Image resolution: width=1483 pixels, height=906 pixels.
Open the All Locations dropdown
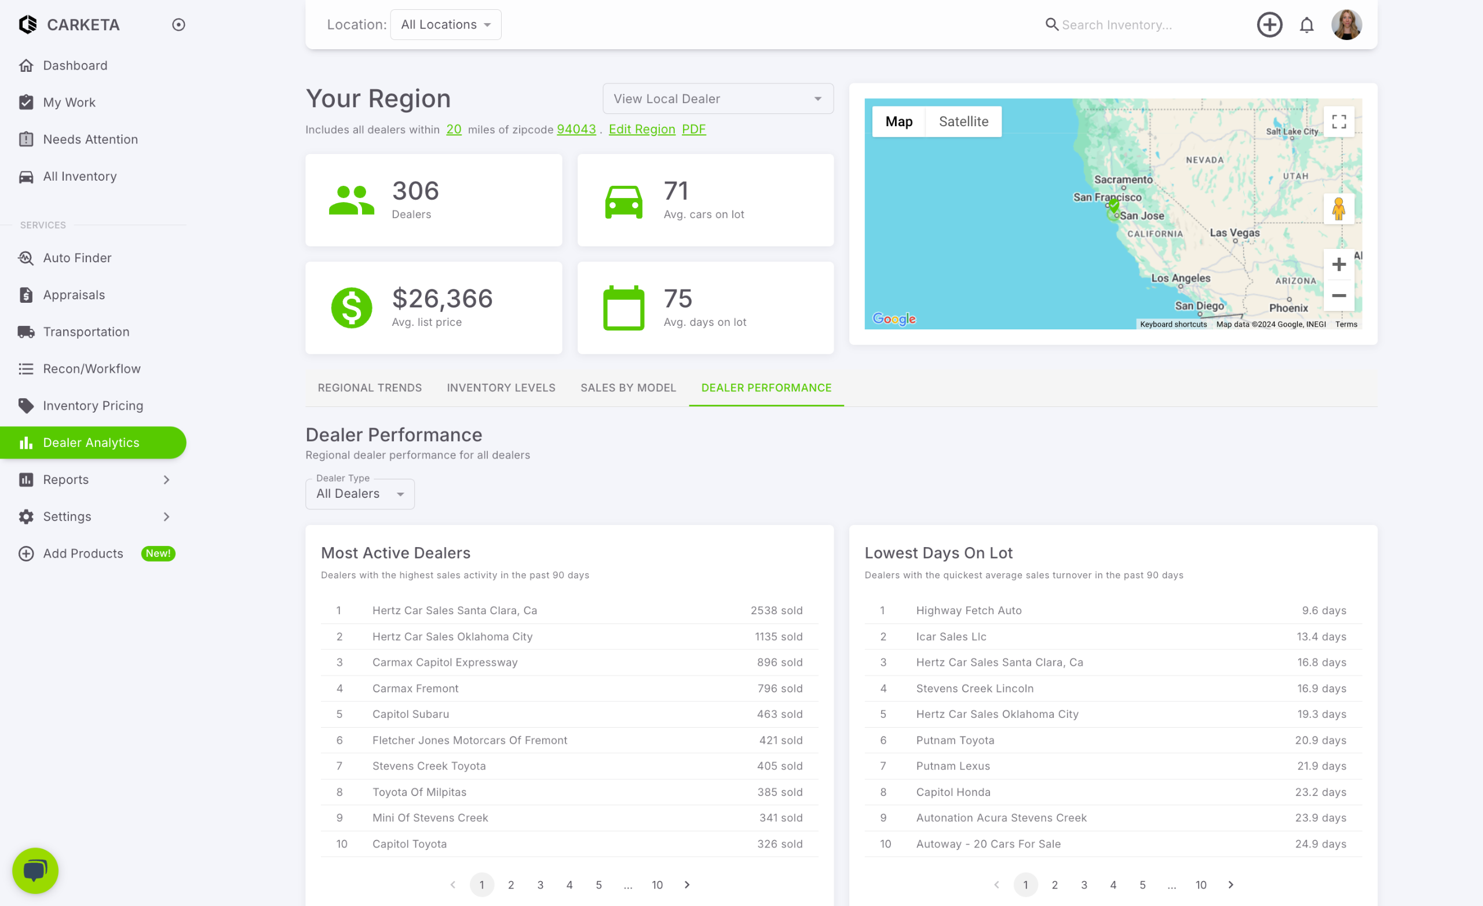(x=445, y=25)
